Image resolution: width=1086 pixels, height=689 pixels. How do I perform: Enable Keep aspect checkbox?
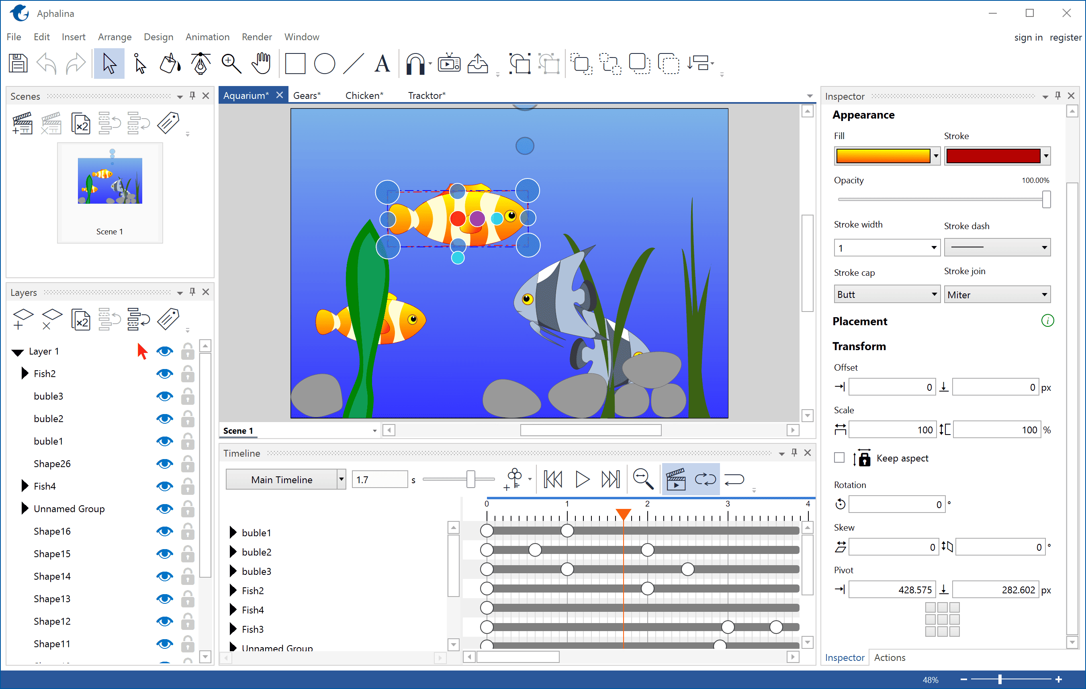coord(841,458)
